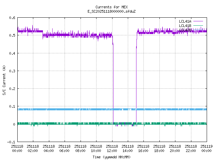The width and height of the screenshot is (213, 160).
Task: Click the 251118 06:00 x-axis tick label
Action: 65,148
